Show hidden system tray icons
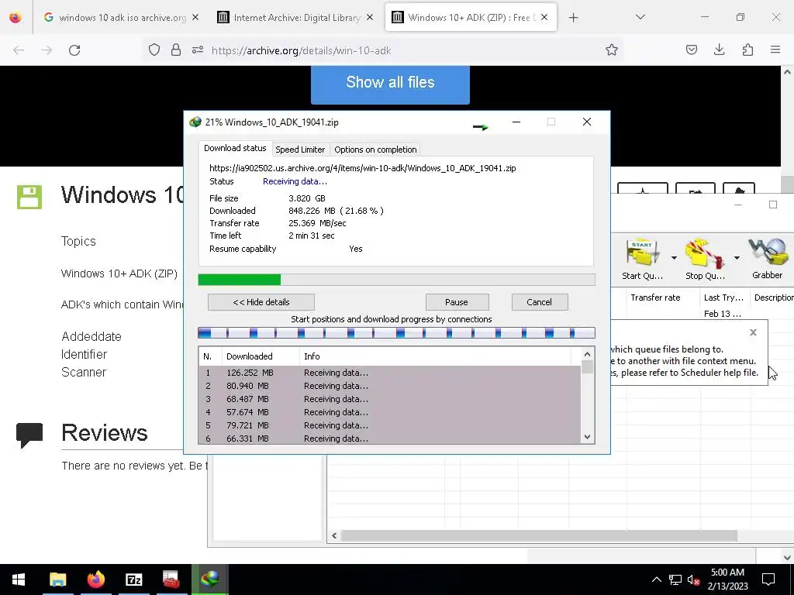Screen dimensions: 794x595 [656, 580]
